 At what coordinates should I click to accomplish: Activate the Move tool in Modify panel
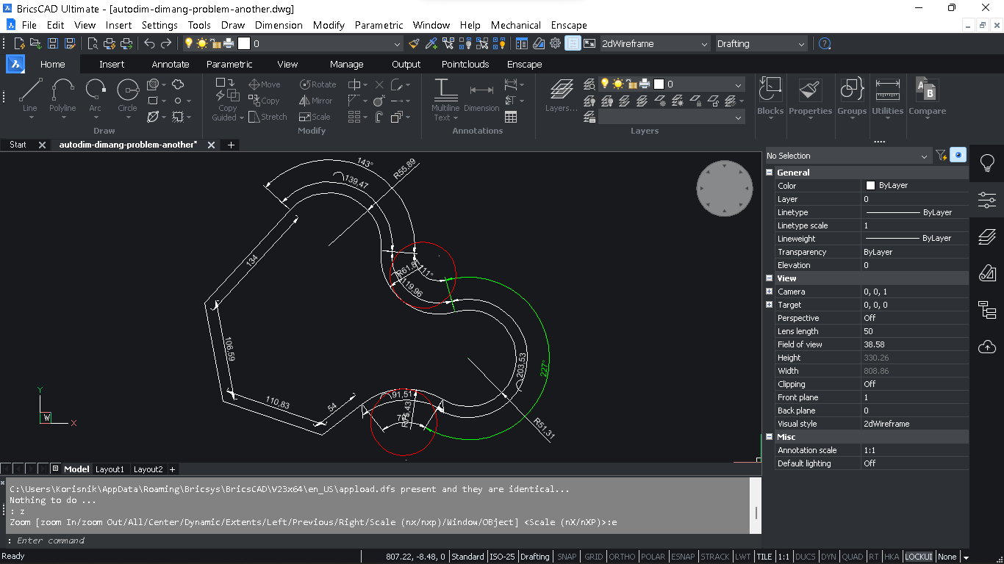coord(265,84)
